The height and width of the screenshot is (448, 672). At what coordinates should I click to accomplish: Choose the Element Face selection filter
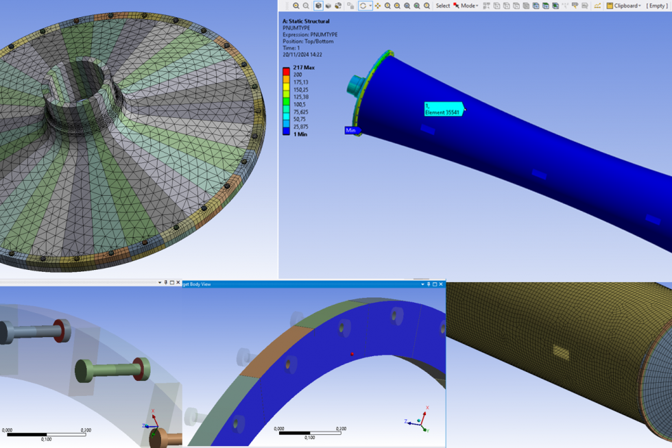[x=546, y=5]
